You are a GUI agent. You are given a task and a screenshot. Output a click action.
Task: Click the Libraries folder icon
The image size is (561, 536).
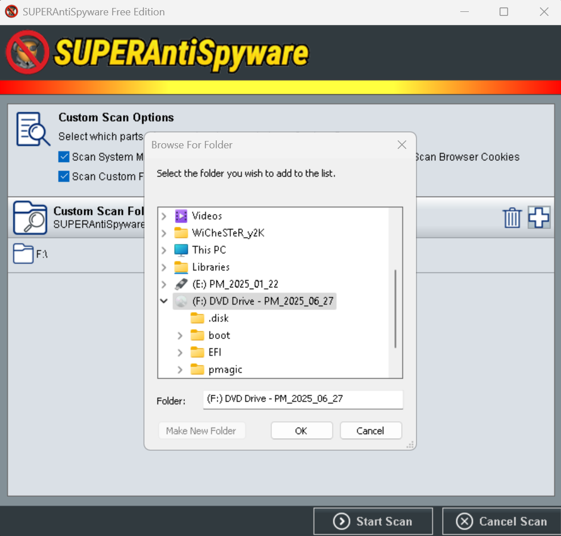tap(181, 267)
